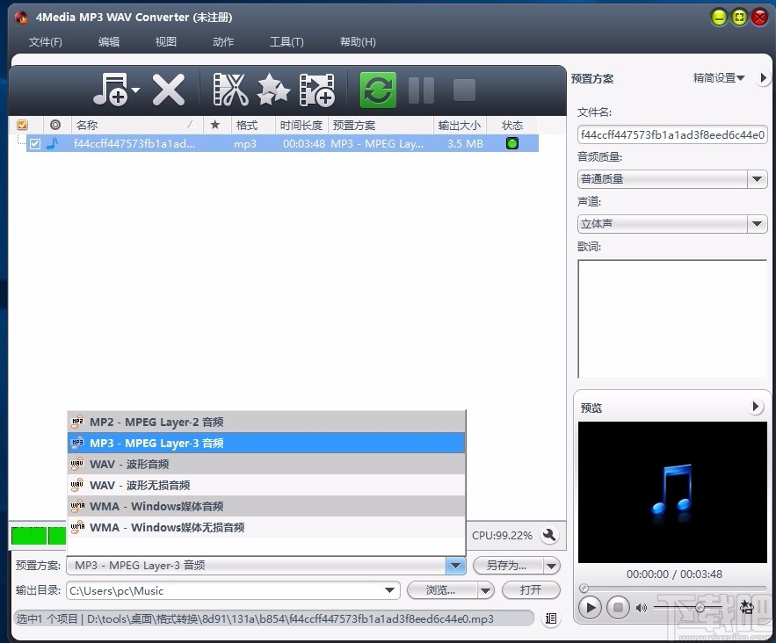This screenshot has height=643, width=776.
Task: Open the 音频质量 quality dropdown
Action: tap(755, 179)
